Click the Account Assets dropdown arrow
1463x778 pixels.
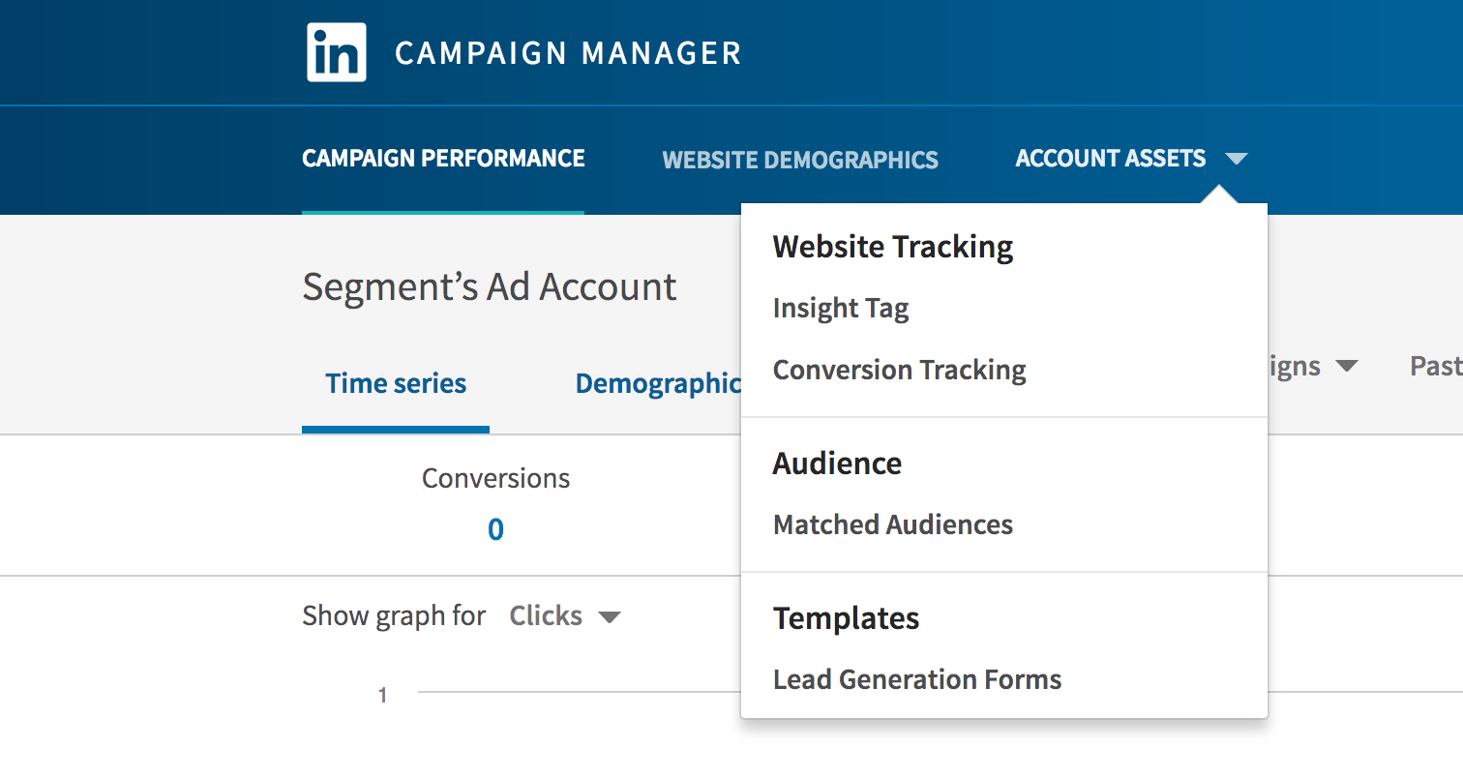tap(1236, 159)
